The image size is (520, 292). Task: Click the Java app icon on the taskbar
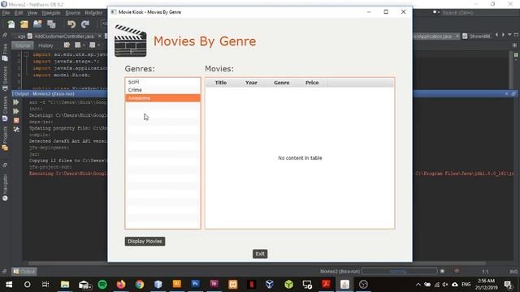click(x=344, y=285)
